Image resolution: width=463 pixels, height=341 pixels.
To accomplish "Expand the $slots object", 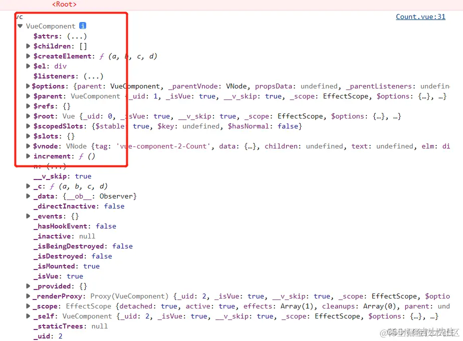I will pos(28,136).
